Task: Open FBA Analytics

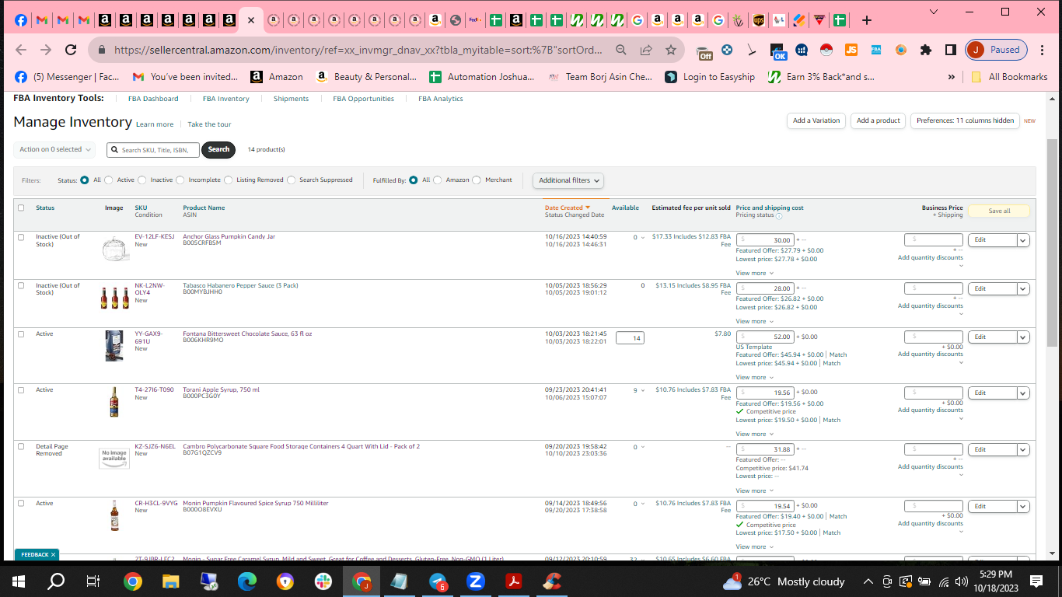Action: 441,99
